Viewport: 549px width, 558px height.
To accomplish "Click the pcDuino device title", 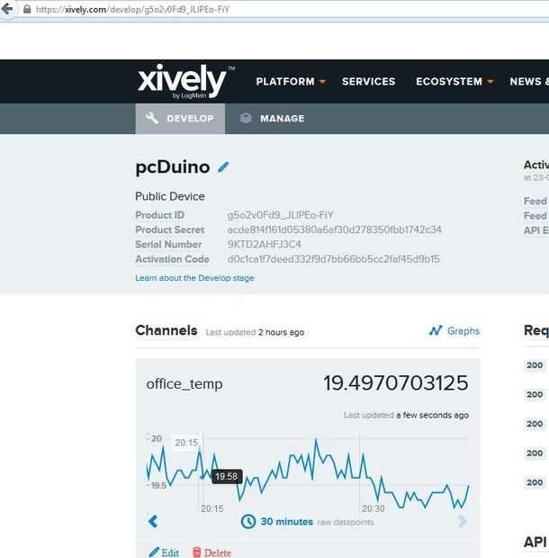I will click(173, 166).
